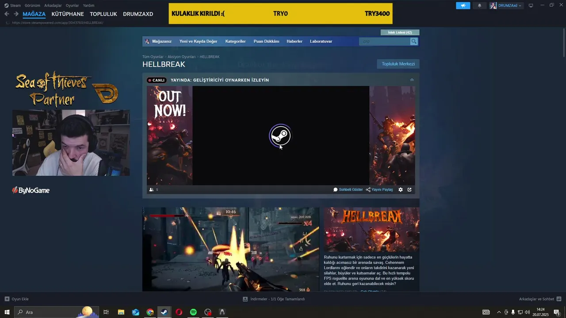The image size is (566, 318).
Task: Click Sohbeti Göster chat button
Action: click(348, 189)
